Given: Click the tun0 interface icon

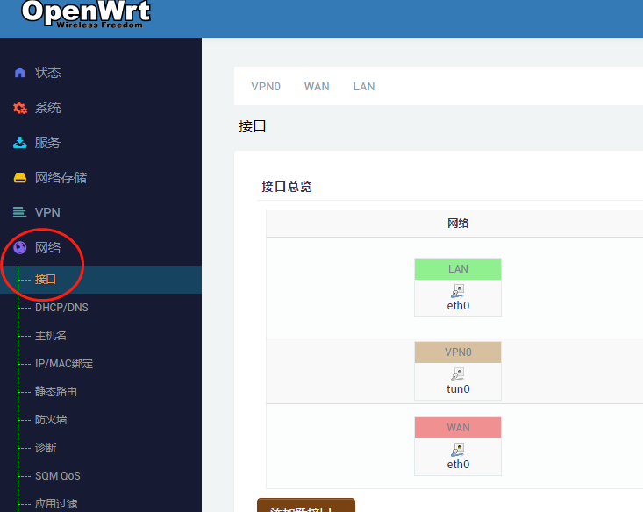Looking at the screenshot, I should [457, 374].
